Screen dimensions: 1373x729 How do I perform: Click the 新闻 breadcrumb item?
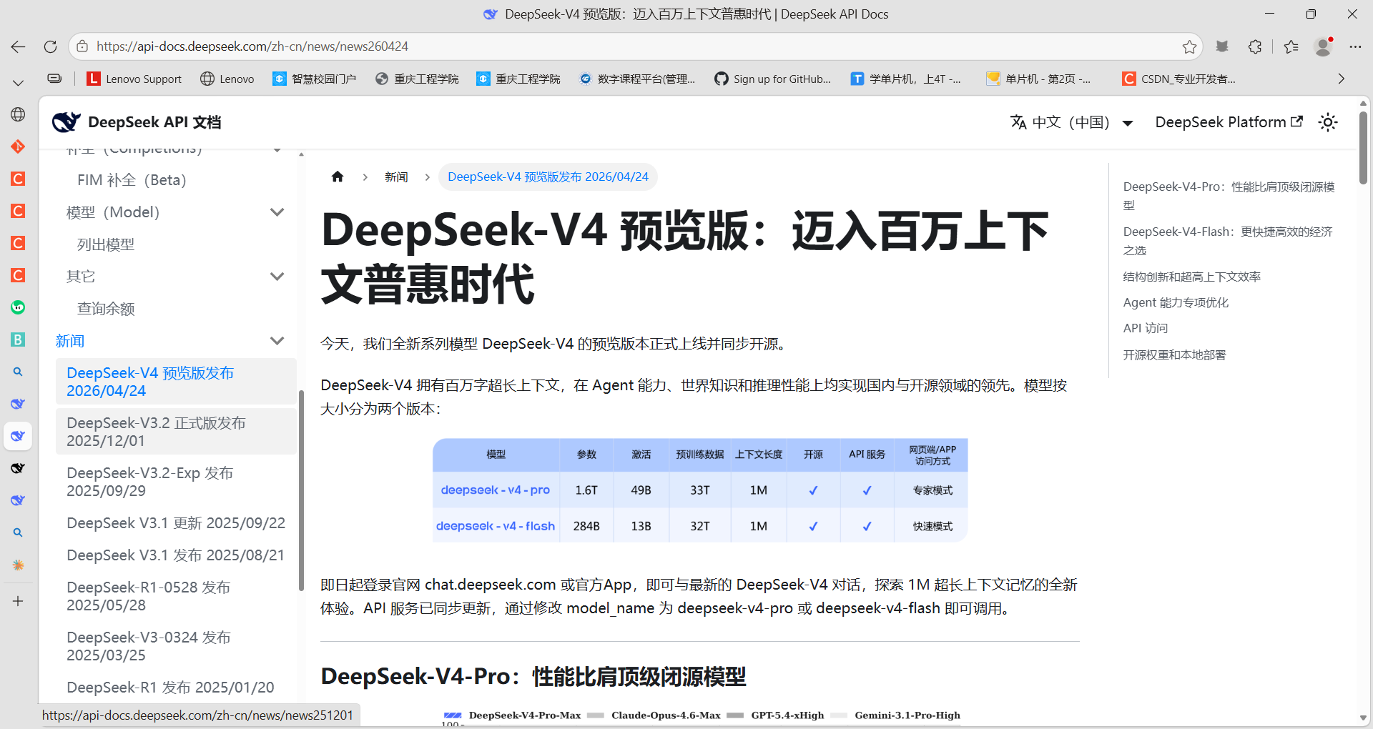pos(396,177)
